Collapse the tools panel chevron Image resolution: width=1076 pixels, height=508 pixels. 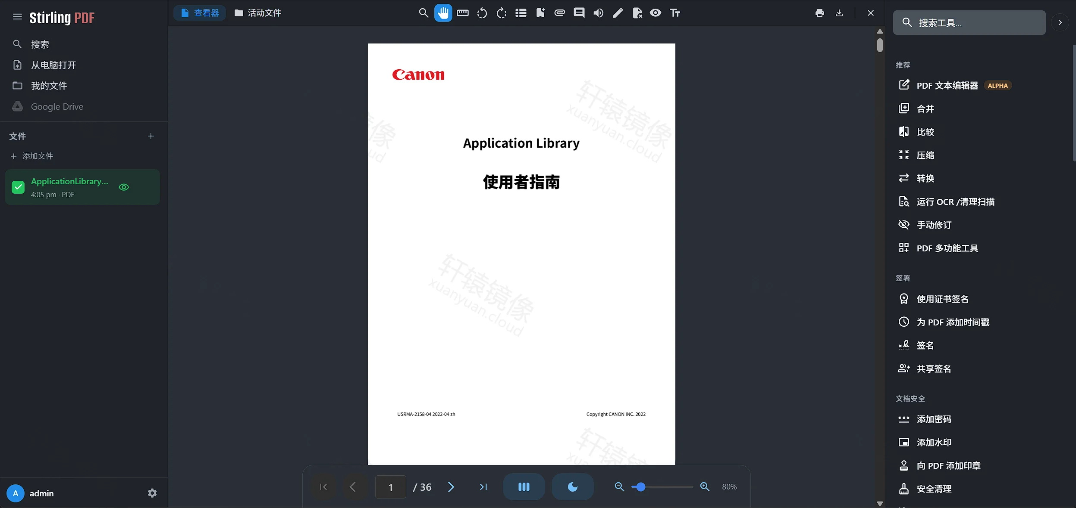(1060, 23)
